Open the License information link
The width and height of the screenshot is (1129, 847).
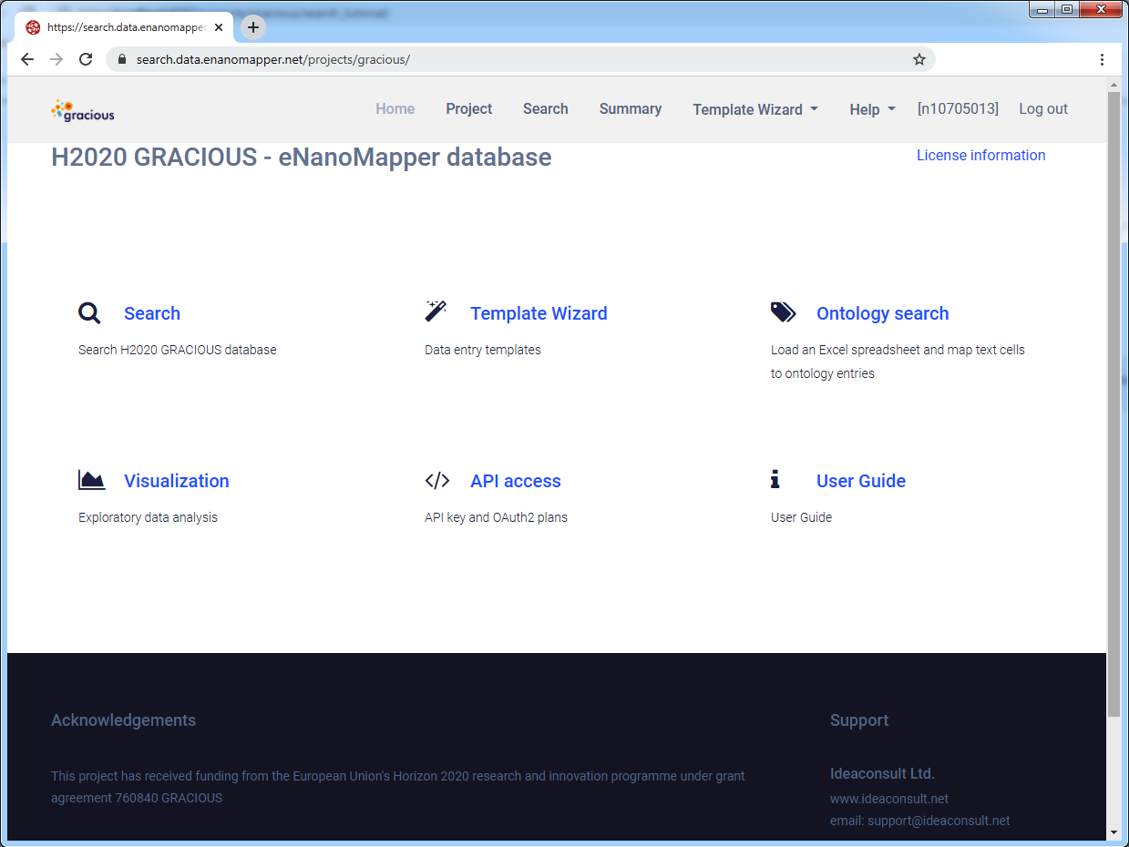(980, 155)
